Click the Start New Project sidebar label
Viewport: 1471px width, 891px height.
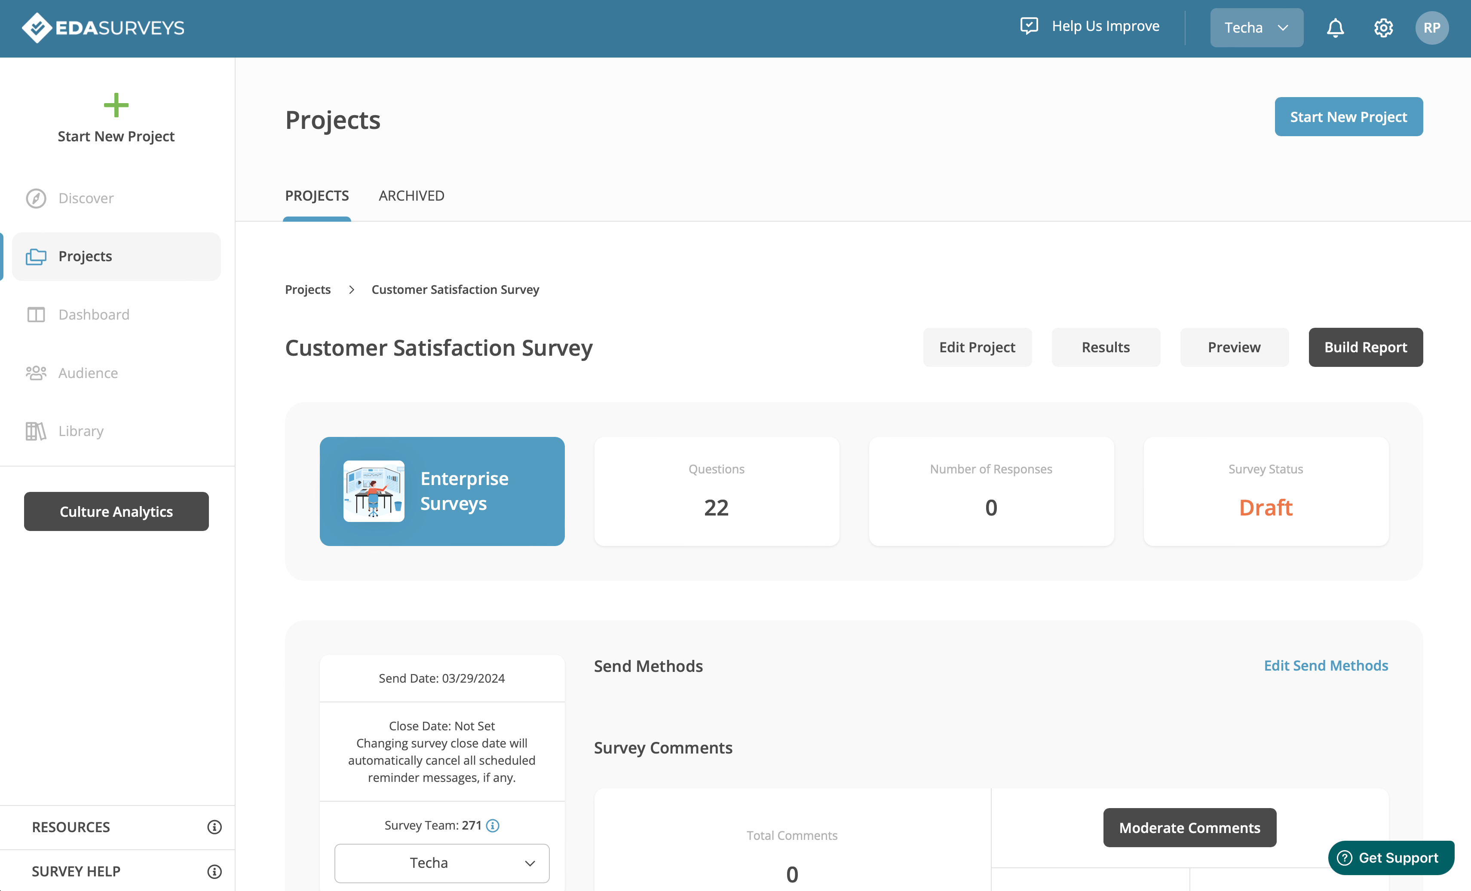click(x=116, y=137)
